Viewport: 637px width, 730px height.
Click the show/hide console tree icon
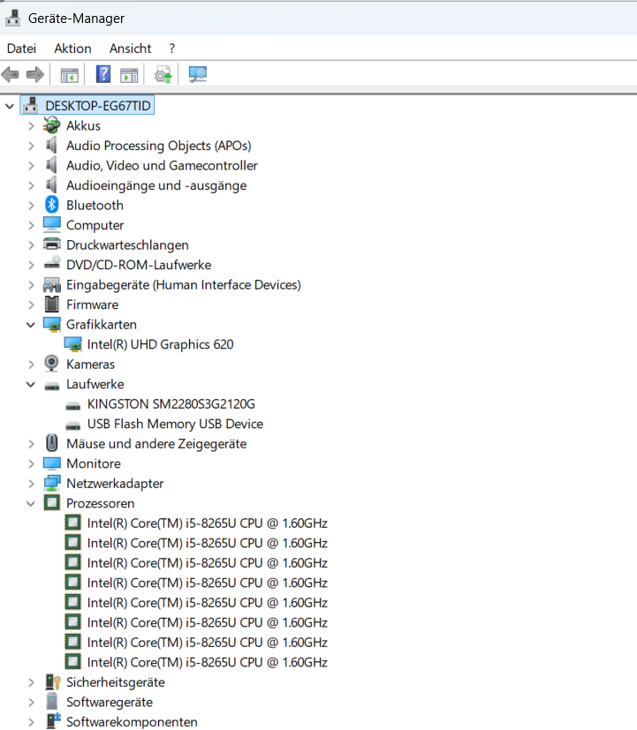[70, 75]
